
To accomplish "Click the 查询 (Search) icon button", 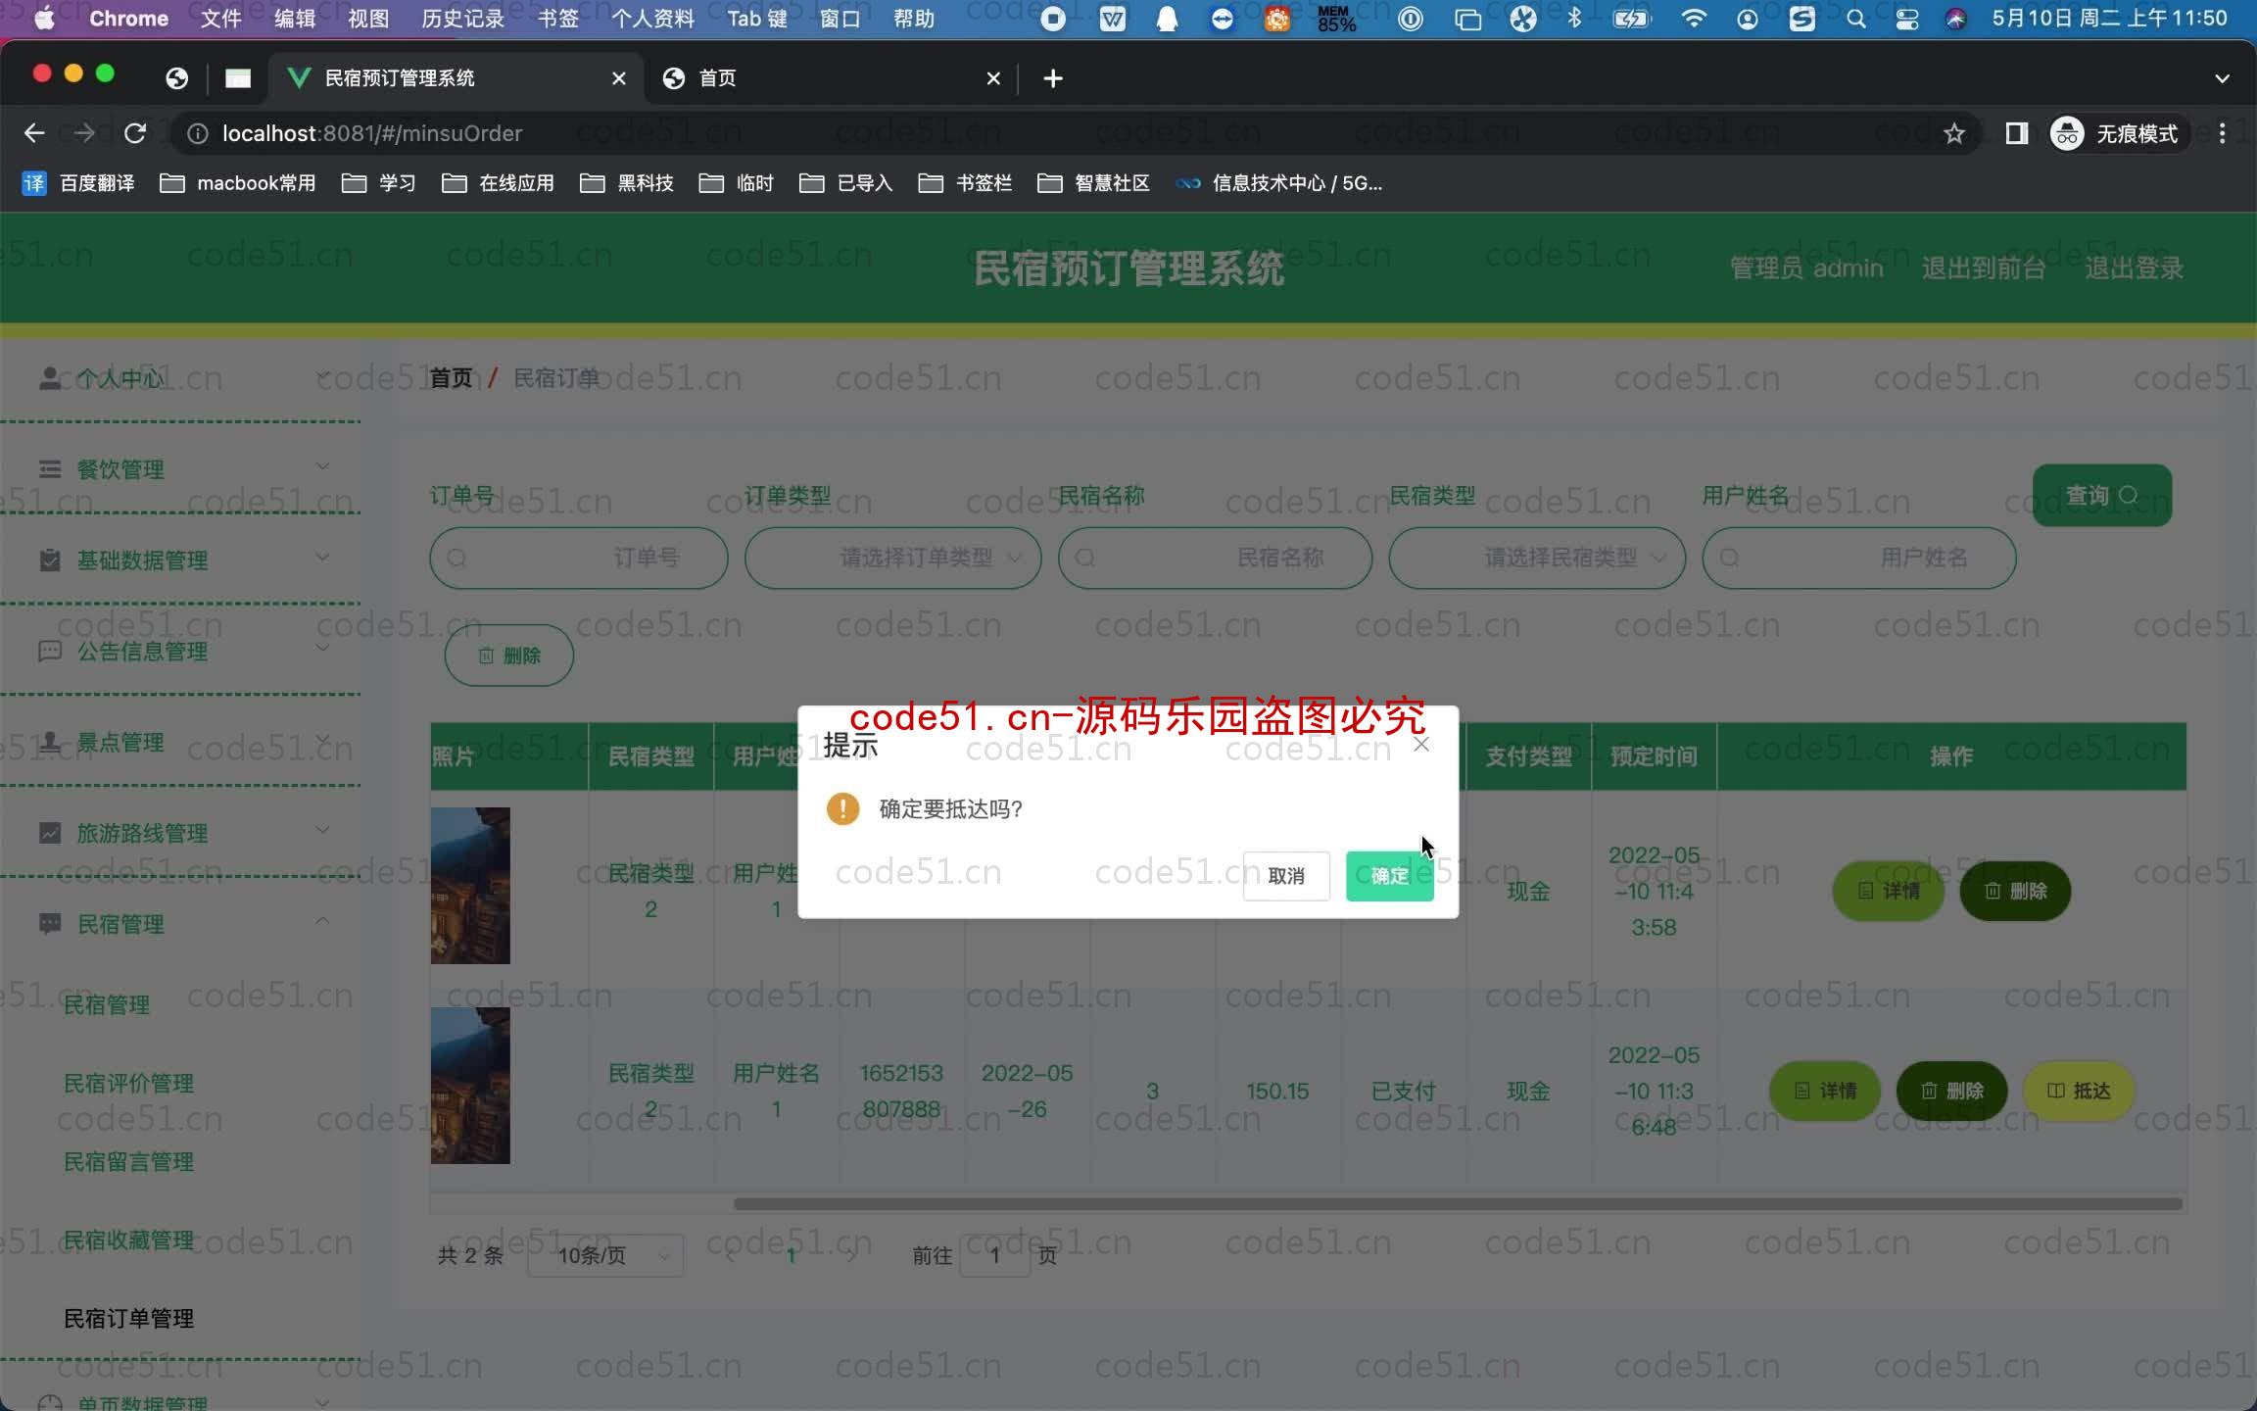I will point(2099,494).
